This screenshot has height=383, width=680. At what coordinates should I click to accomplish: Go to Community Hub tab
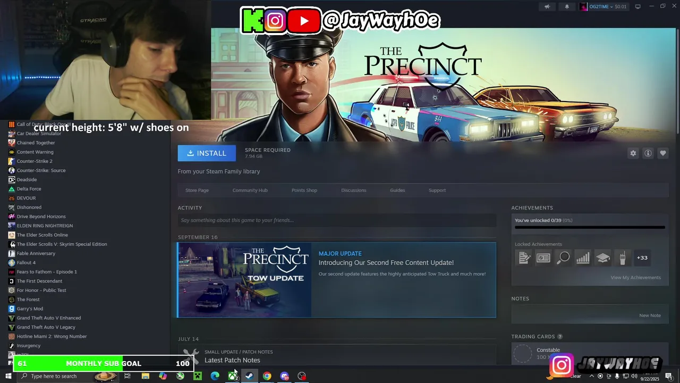(x=250, y=190)
